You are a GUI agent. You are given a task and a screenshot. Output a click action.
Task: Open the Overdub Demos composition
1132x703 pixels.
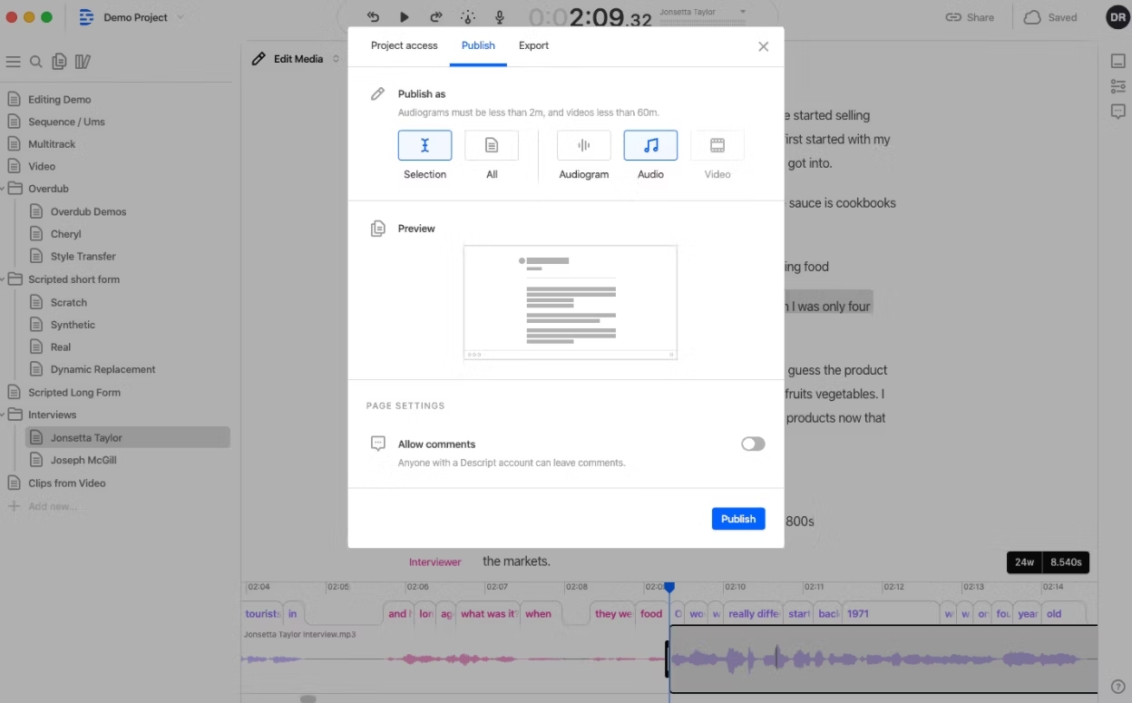click(88, 211)
